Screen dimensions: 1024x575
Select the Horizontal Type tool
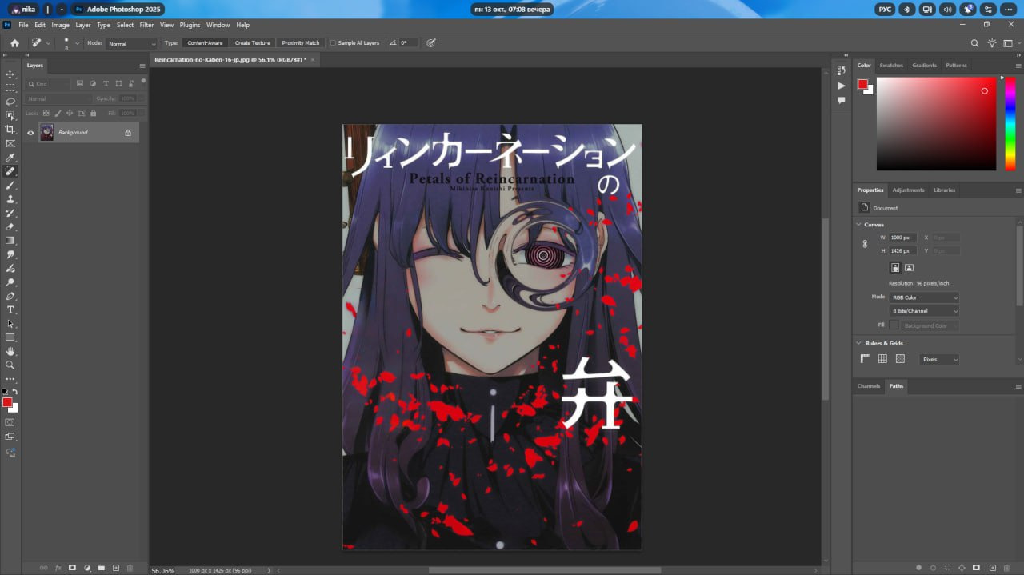point(10,309)
